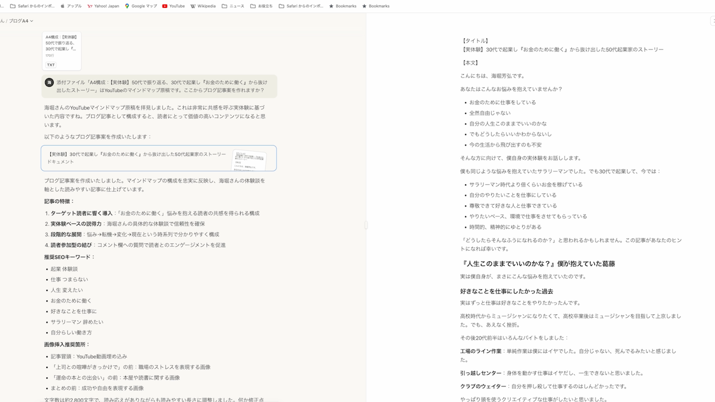Screen dimensions: 715x402
Task: Click the TXT badge on the attached file
Action: click(x=51, y=65)
